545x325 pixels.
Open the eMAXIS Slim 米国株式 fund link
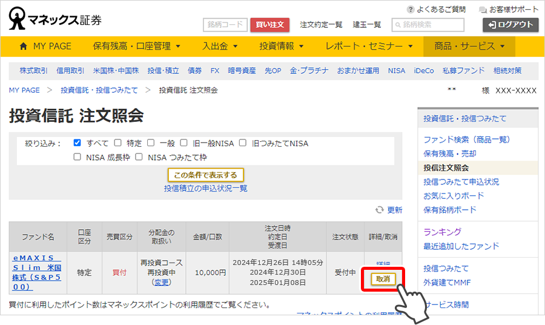coord(37,272)
